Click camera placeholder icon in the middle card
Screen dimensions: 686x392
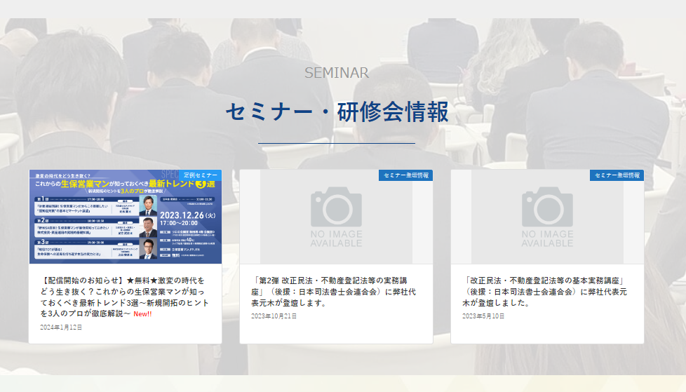(x=336, y=206)
